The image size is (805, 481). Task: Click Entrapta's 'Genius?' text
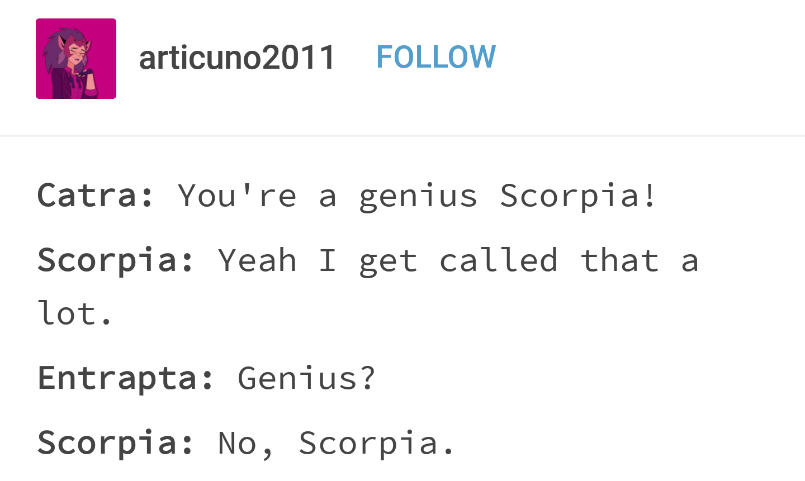pyautogui.click(x=306, y=378)
